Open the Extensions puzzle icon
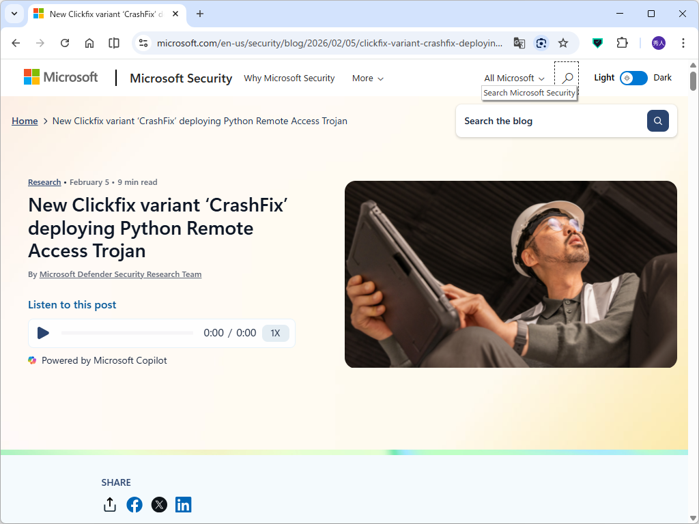The width and height of the screenshot is (699, 524). [623, 43]
